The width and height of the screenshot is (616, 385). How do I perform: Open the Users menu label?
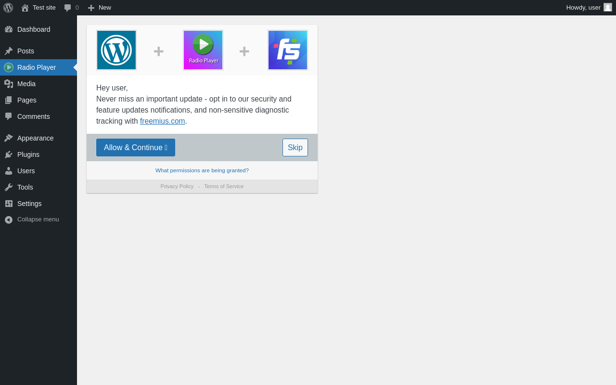pos(26,171)
